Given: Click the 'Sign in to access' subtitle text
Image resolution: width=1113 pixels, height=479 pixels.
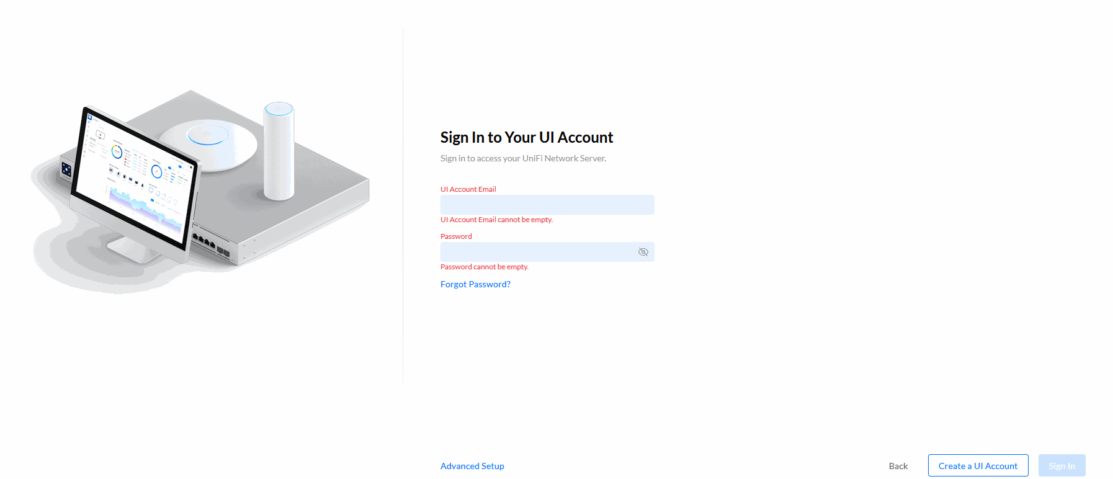Looking at the screenshot, I should click(523, 158).
